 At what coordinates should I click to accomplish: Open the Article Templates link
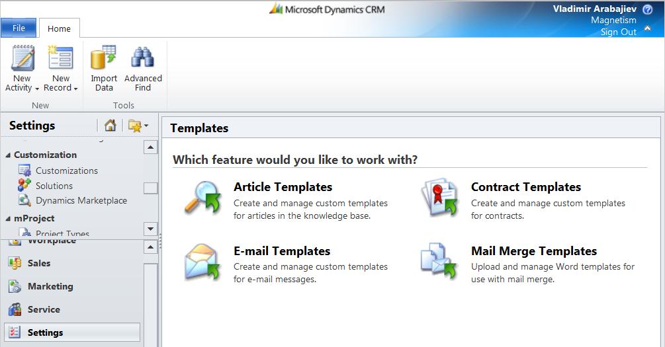(283, 187)
